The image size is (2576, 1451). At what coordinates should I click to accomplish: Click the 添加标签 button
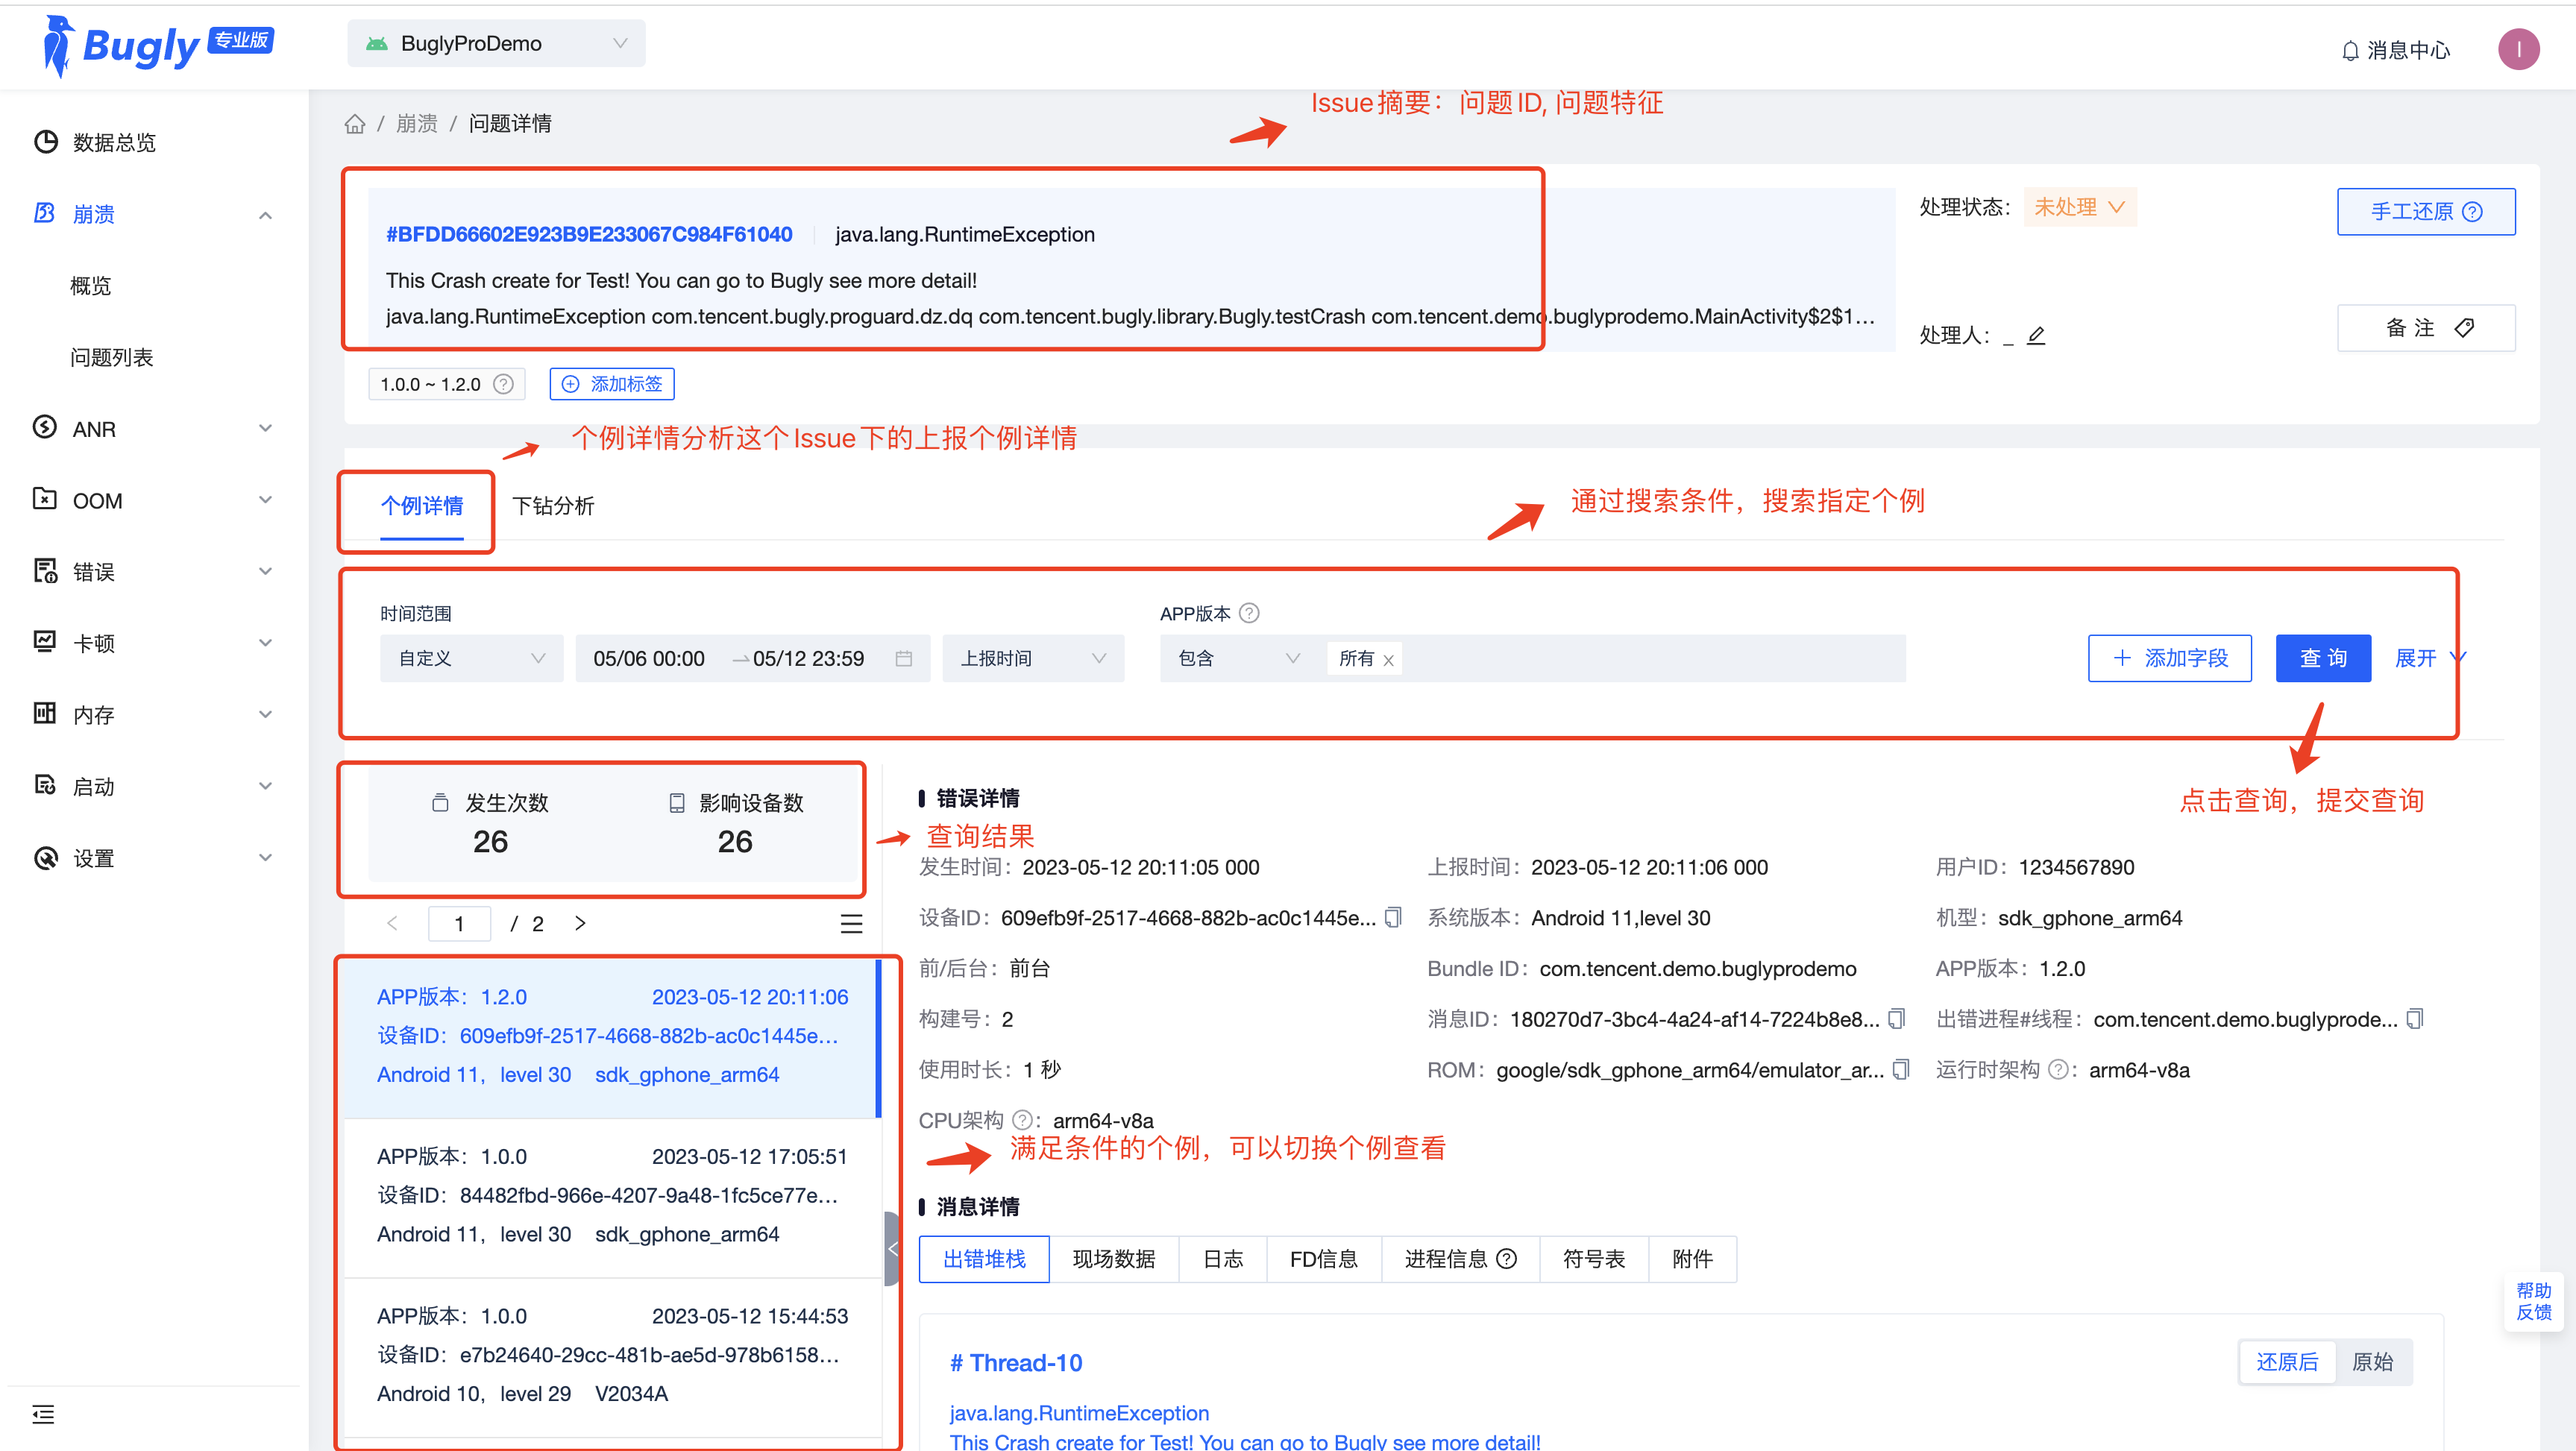[x=612, y=384]
